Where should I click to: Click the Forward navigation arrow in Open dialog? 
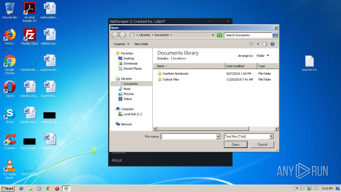coord(122,35)
